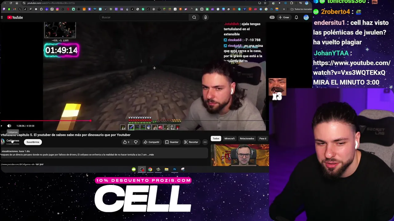Screen dimensions: 394x221
Task: Open Chrome extensions puzzle icon
Action: pos(291,3)
